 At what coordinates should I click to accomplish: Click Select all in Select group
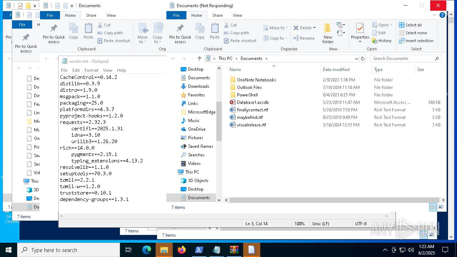click(410, 25)
